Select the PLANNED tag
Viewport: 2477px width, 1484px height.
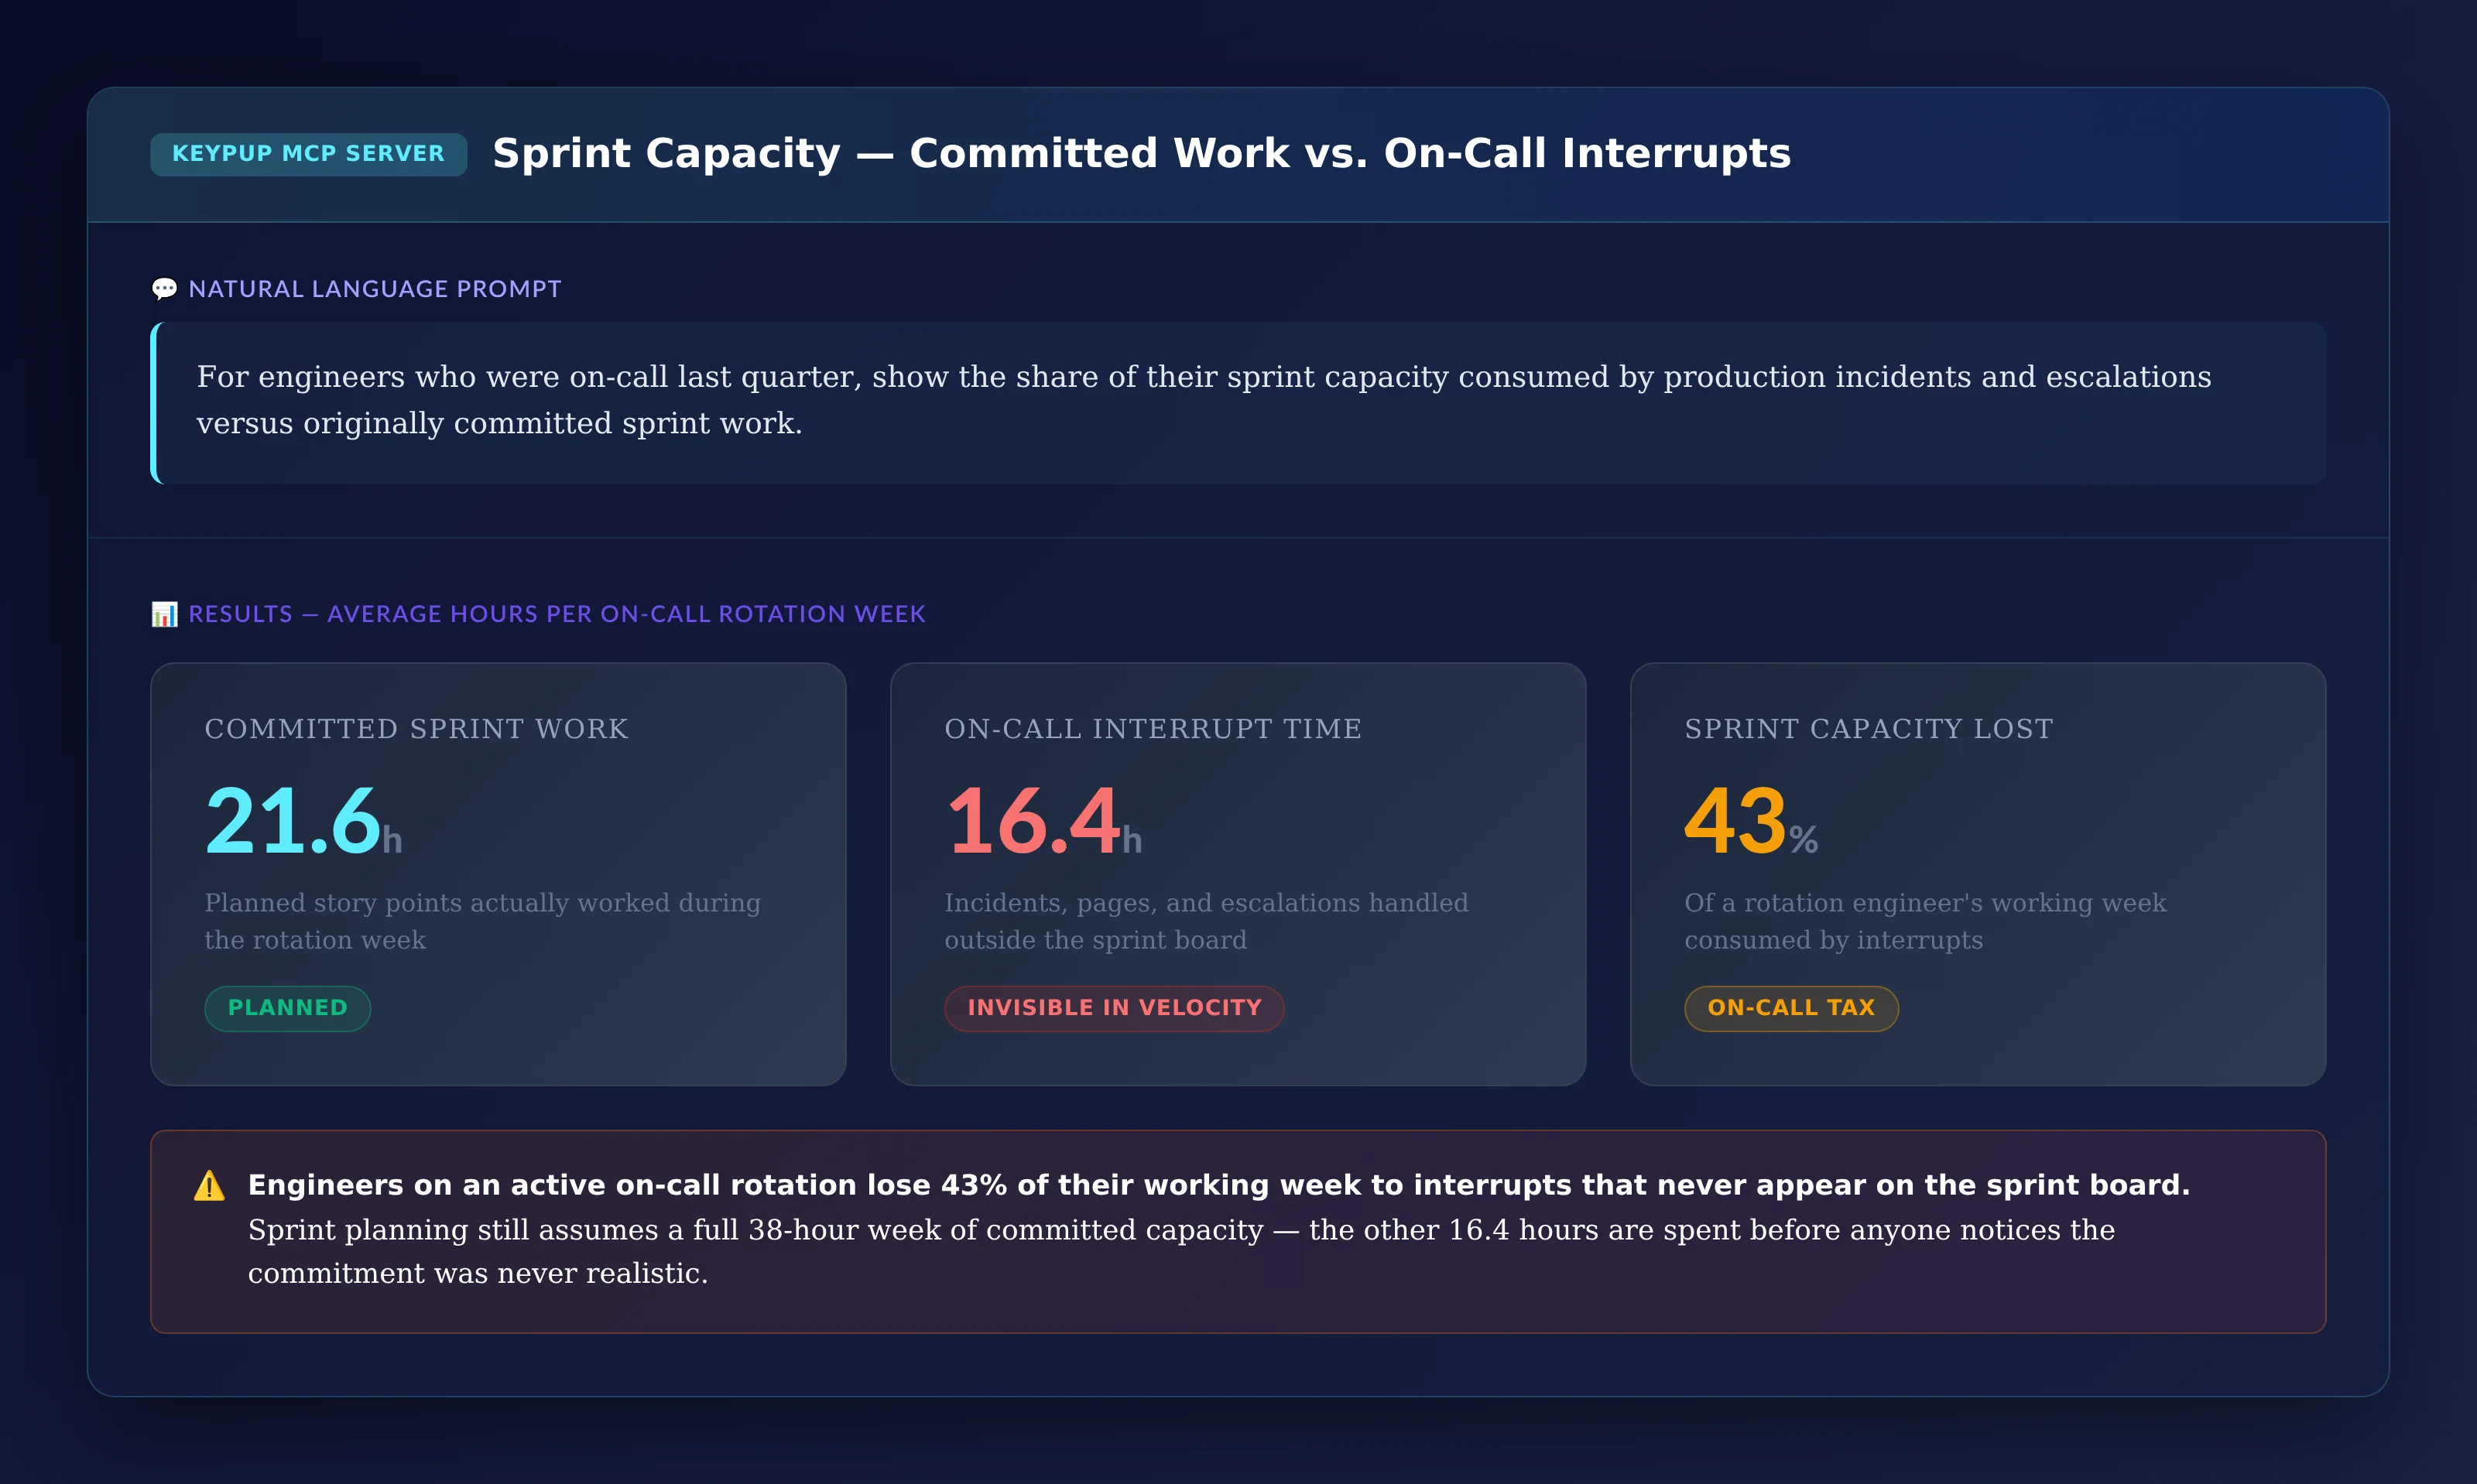click(288, 1008)
